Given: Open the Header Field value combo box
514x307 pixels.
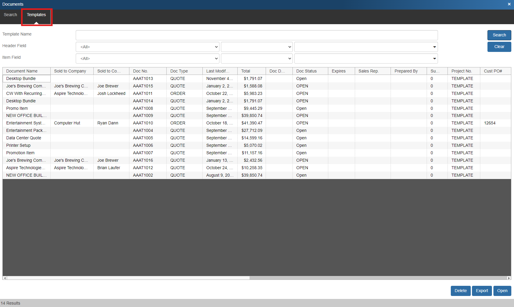Looking at the screenshot, I should (366, 47).
